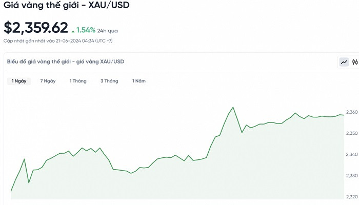Click the 2,340 y-axis label
Image resolution: width=359 pixels, height=205 pixels.
(352, 154)
